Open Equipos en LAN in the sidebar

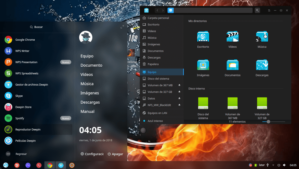coord(157,113)
